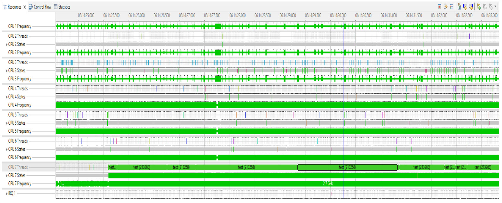Screen dimensions: 502x203
Task: Select the CPU 4 Frequency row label
Action: [20, 105]
